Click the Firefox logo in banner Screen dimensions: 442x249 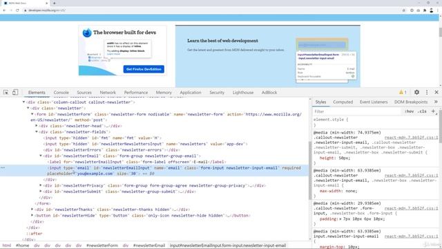click(87, 33)
